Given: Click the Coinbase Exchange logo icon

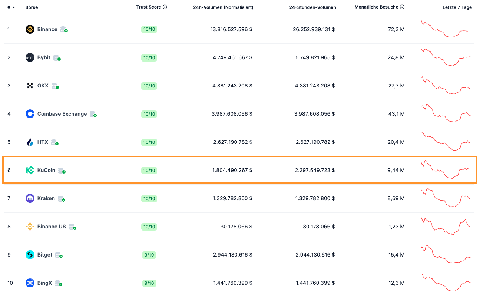Looking at the screenshot, I should click(x=30, y=114).
